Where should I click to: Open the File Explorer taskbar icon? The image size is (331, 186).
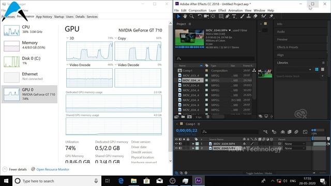point(134,181)
